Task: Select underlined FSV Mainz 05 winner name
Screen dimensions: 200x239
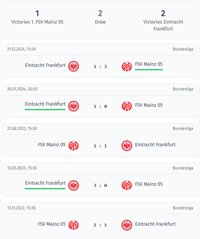Action: coord(149,64)
